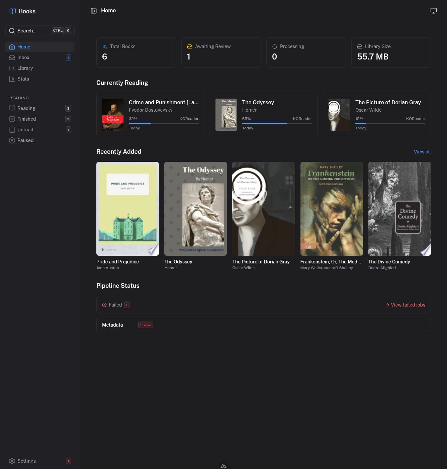Click the Books logo icon
447x469 pixels.
tap(13, 11)
